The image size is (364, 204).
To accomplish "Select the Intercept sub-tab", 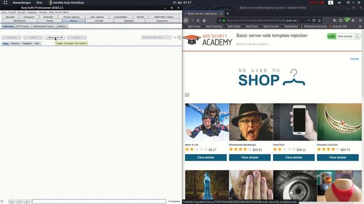I will (8, 27).
